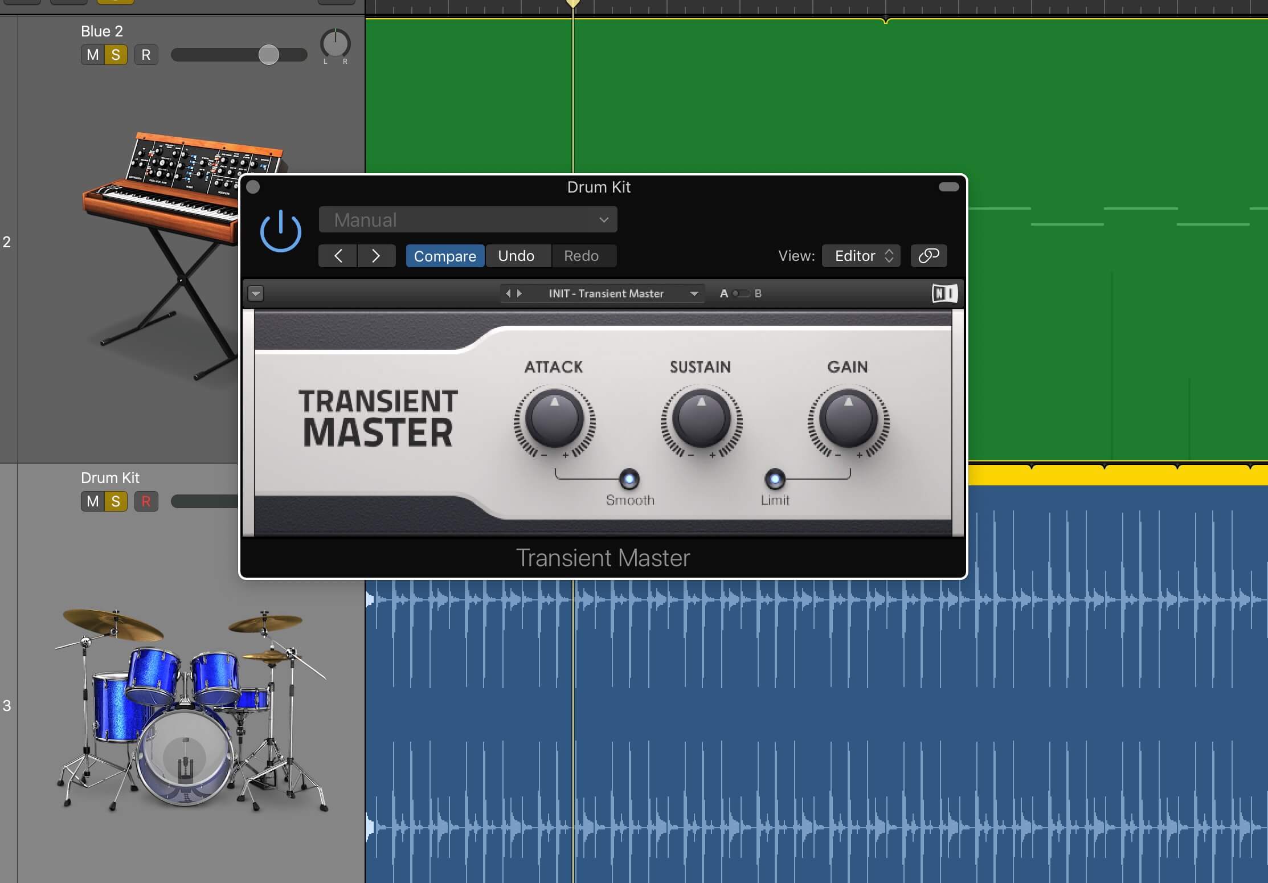Click the plugin window top-right pill button
Viewport: 1268px width, 883px height.
[x=948, y=187]
